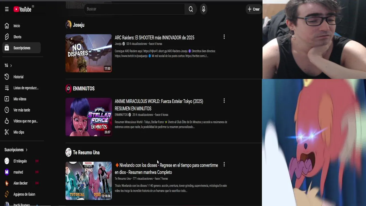
Task: Open Vídeos que me gustan
Action: [22, 121]
